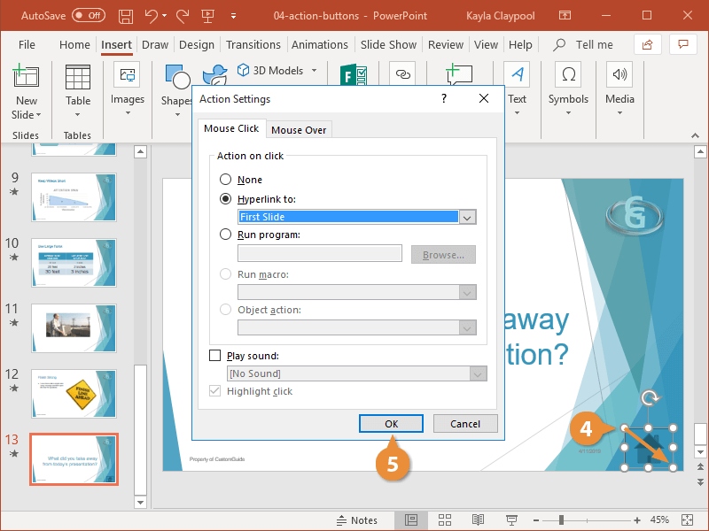Viewport: 709px width, 531px height.
Task: Click the Text box ribbon icon
Action: 517,75
